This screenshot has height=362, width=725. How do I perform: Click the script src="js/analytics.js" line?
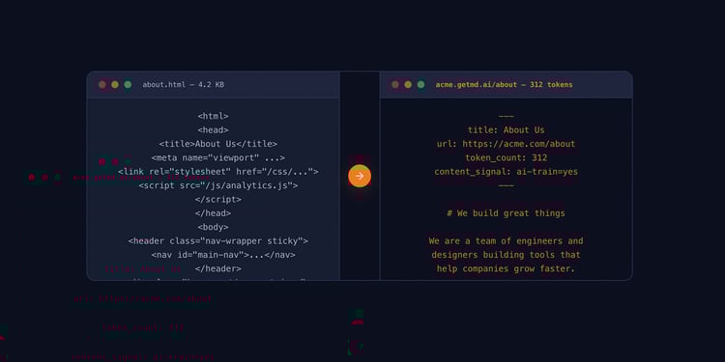218,185
